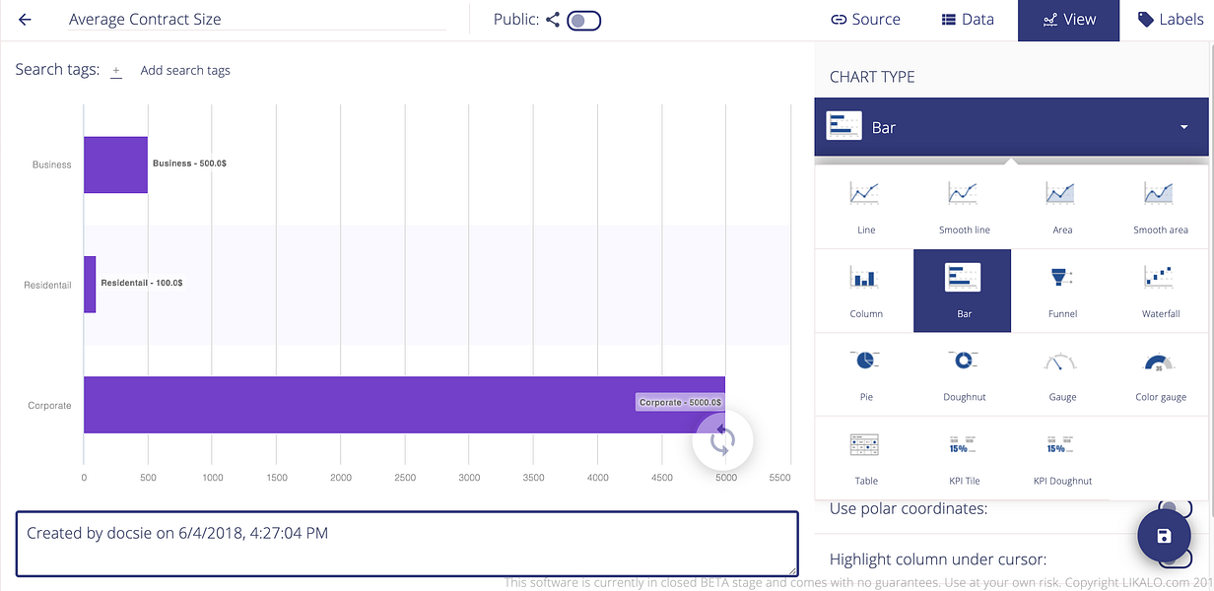Click the CHART TYPE heading
The height and width of the screenshot is (591, 1214).
pos(872,77)
